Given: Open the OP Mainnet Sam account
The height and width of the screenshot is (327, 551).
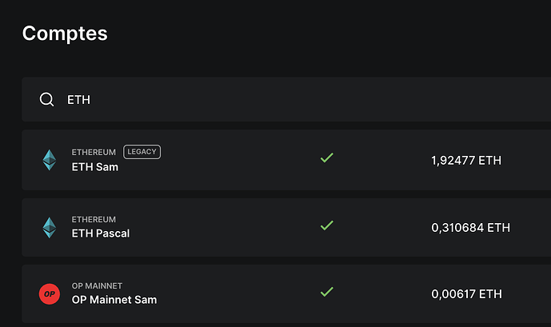Looking at the screenshot, I should (x=114, y=300).
